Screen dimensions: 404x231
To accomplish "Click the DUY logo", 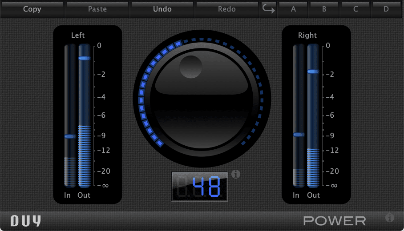I will tap(25, 221).
